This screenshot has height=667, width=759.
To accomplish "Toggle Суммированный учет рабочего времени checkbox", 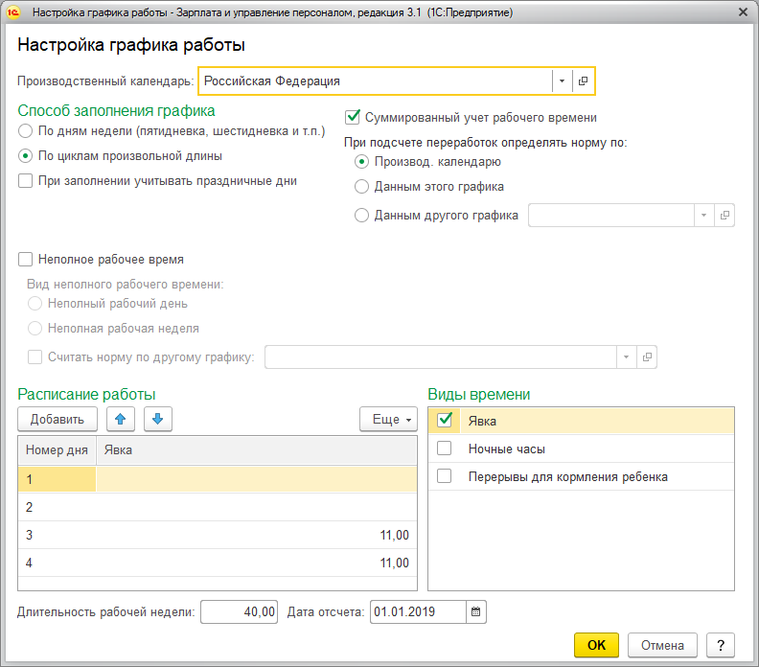I will click(x=353, y=117).
